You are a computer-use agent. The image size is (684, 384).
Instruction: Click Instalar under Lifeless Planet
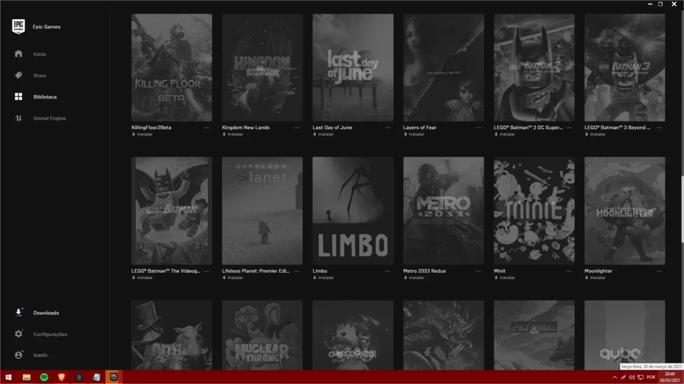(x=233, y=278)
